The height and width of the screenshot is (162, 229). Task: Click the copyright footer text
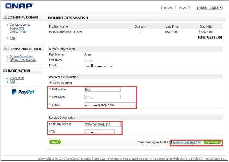tap(132, 159)
